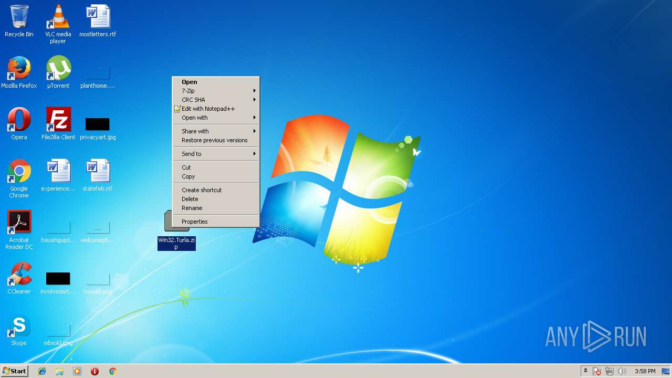Open the Recycle Bin desktop icon
This screenshot has width=672, height=378.
point(19,21)
